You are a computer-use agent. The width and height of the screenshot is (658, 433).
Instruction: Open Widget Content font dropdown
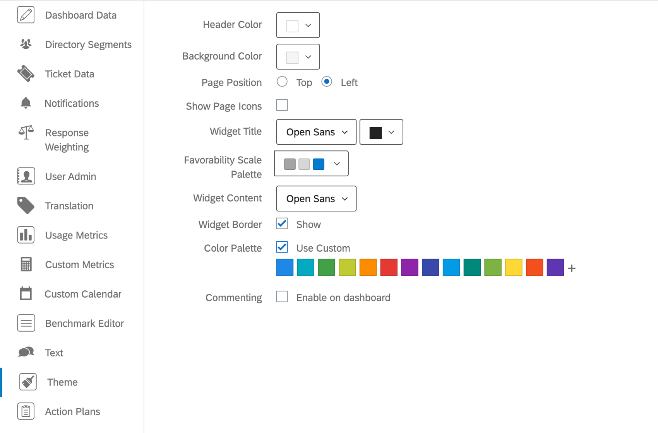coord(316,199)
